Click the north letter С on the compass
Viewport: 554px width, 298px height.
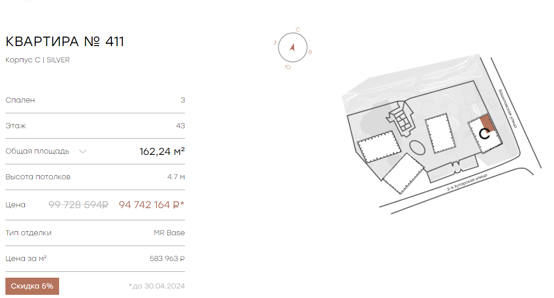coord(298,30)
